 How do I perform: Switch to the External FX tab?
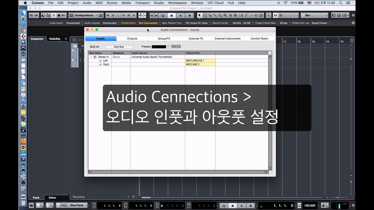tap(196, 38)
